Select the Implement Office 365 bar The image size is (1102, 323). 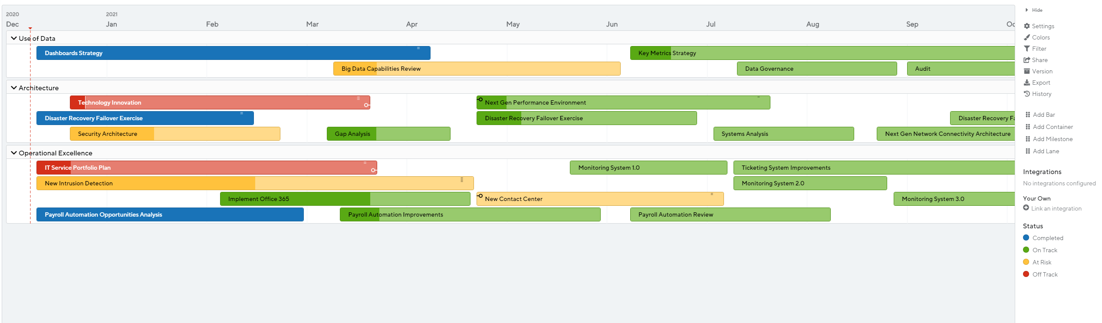pyautogui.click(x=345, y=199)
